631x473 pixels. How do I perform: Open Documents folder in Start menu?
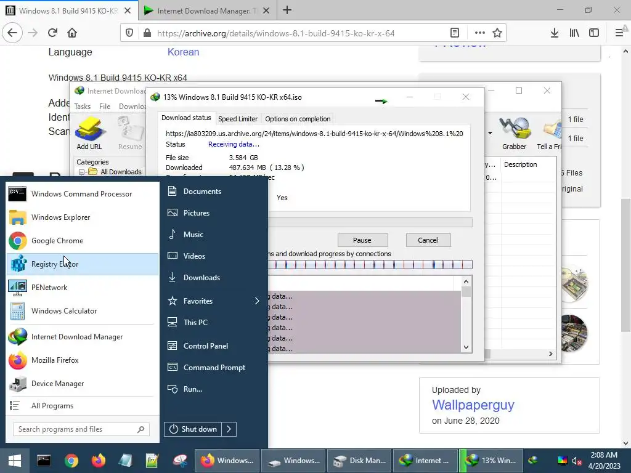click(x=214, y=192)
